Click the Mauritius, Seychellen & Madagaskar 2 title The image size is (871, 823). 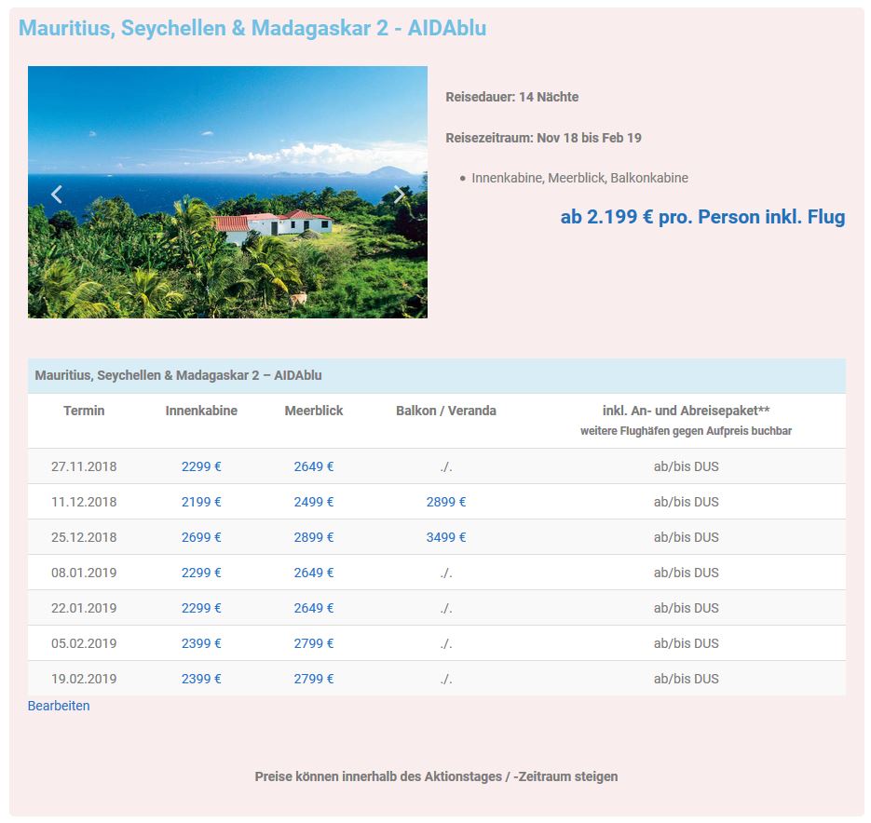point(252,28)
